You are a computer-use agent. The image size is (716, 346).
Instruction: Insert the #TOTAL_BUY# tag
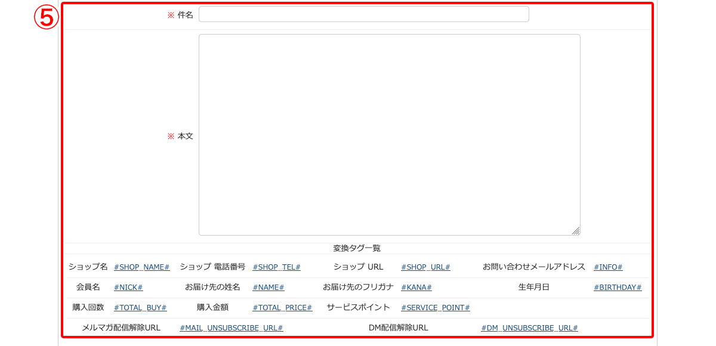(x=140, y=308)
